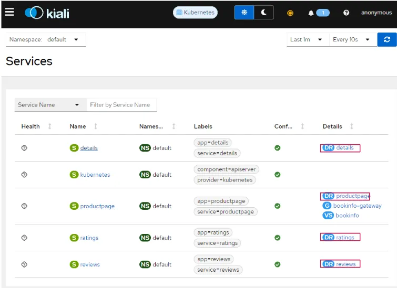Open the Namespace default dropdown
Viewport: 397px width, 288px height.
[x=46, y=40]
